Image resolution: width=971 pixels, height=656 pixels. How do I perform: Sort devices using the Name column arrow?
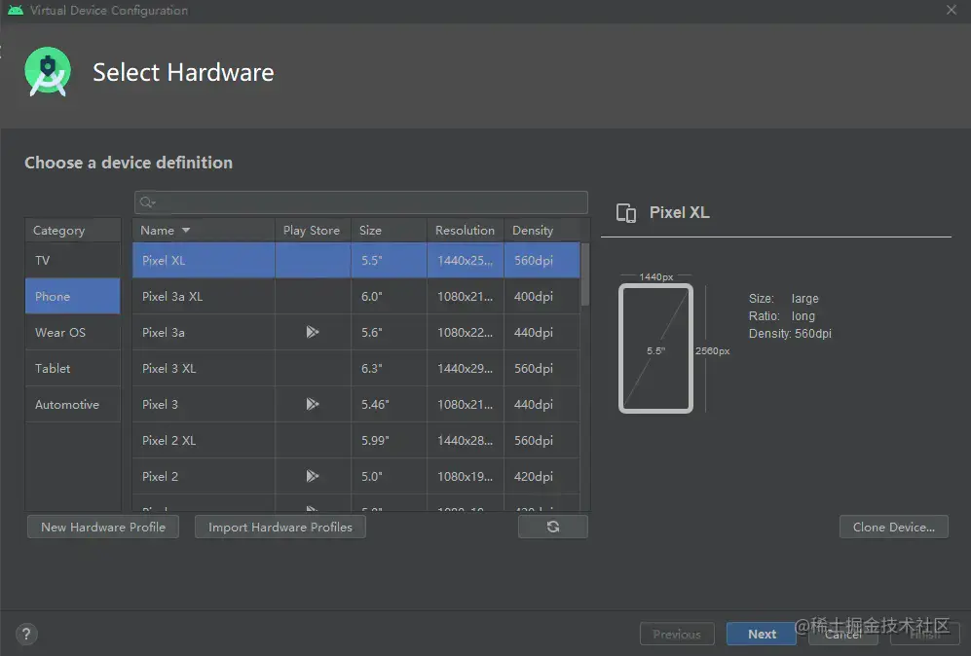(x=186, y=231)
